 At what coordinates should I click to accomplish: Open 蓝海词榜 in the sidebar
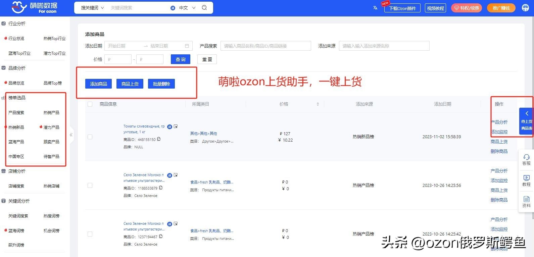click(16, 231)
